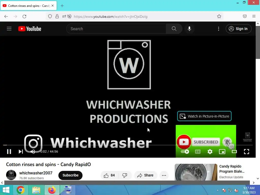Start voice search with microphone icon
This screenshot has width=260, height=195.
[189, 29]
